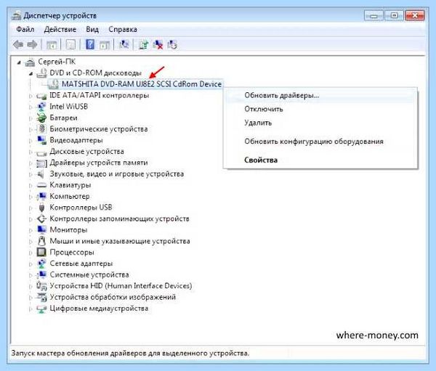The height and width of the screenshot is (371, 436).
Task: Expand the Intel WiUSB node arrow
Action: click(x=31, y=107)
